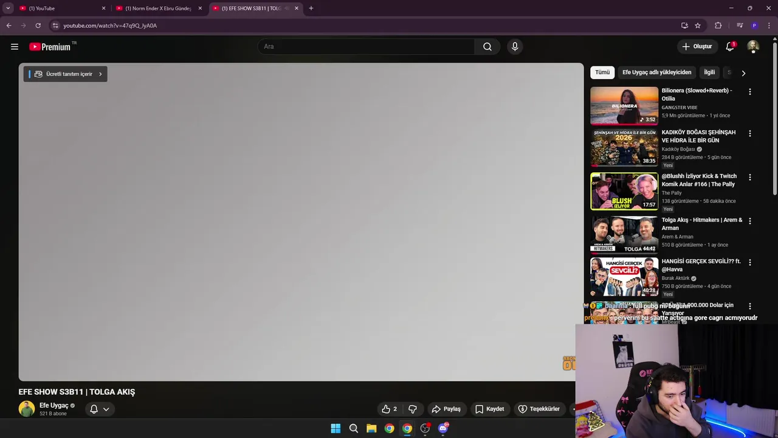
Task: Start voice search with microphone icon
Action: (x=515, y=46)
